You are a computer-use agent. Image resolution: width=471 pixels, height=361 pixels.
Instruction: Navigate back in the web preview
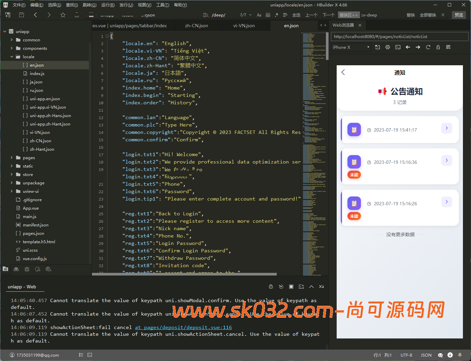coord(408,47)
